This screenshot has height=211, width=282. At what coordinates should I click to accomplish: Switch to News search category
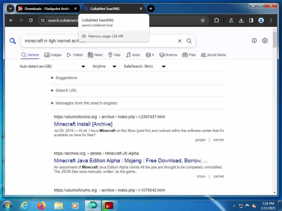coord(95,55)
